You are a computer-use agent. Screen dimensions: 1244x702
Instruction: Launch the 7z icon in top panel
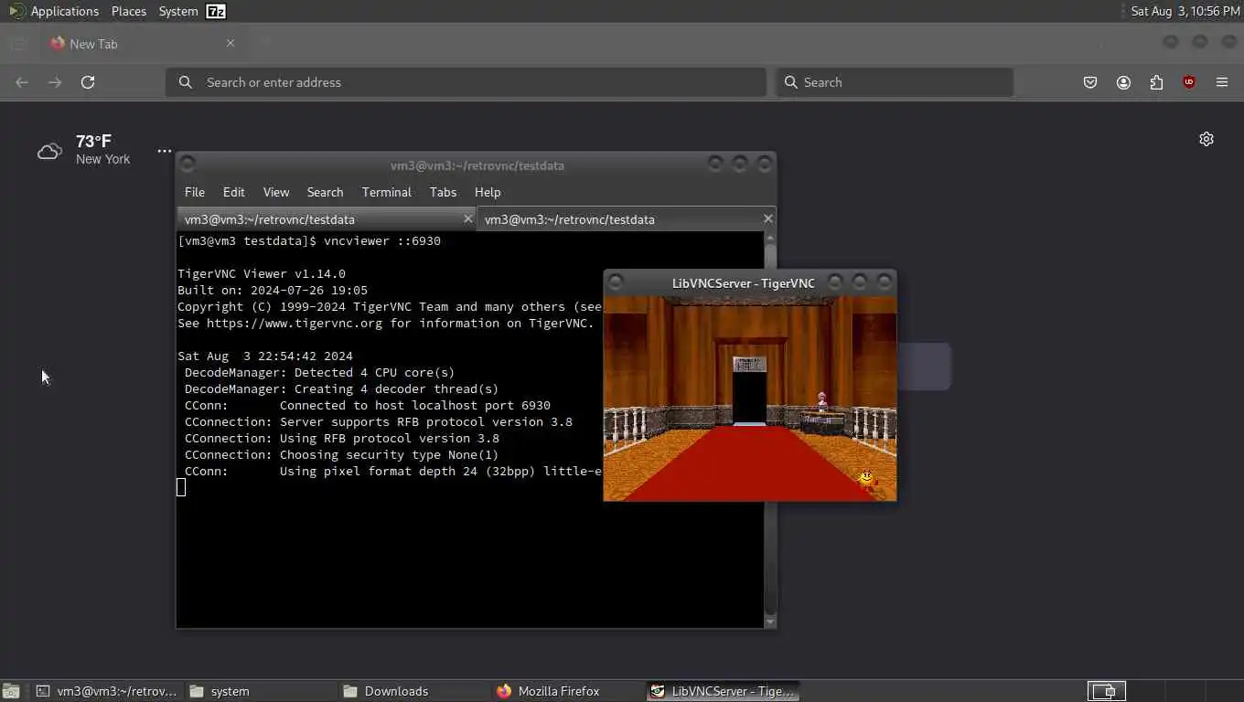(x=216, y=11)
